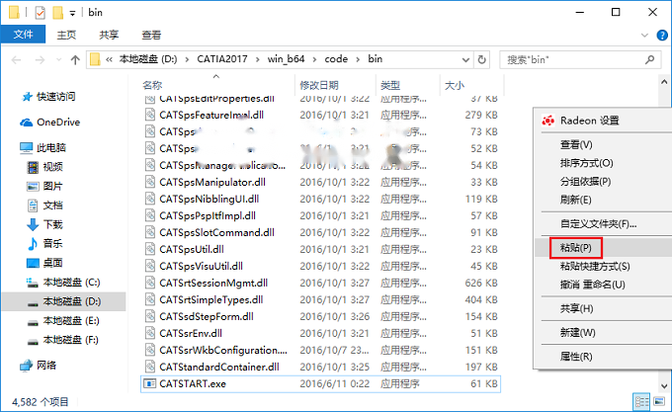The width and height of the screenshot is (672, 412).
Task: Open the help question mark icon
Action: pyautogui.click(x=662, y=35)
